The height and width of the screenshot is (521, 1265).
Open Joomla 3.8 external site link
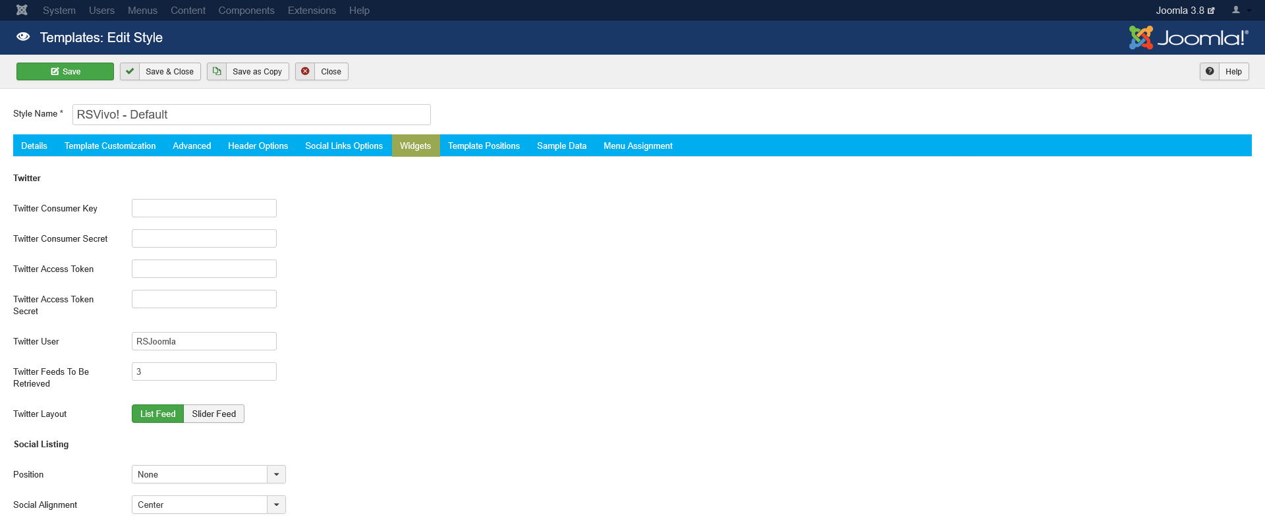pos(1185,11)
